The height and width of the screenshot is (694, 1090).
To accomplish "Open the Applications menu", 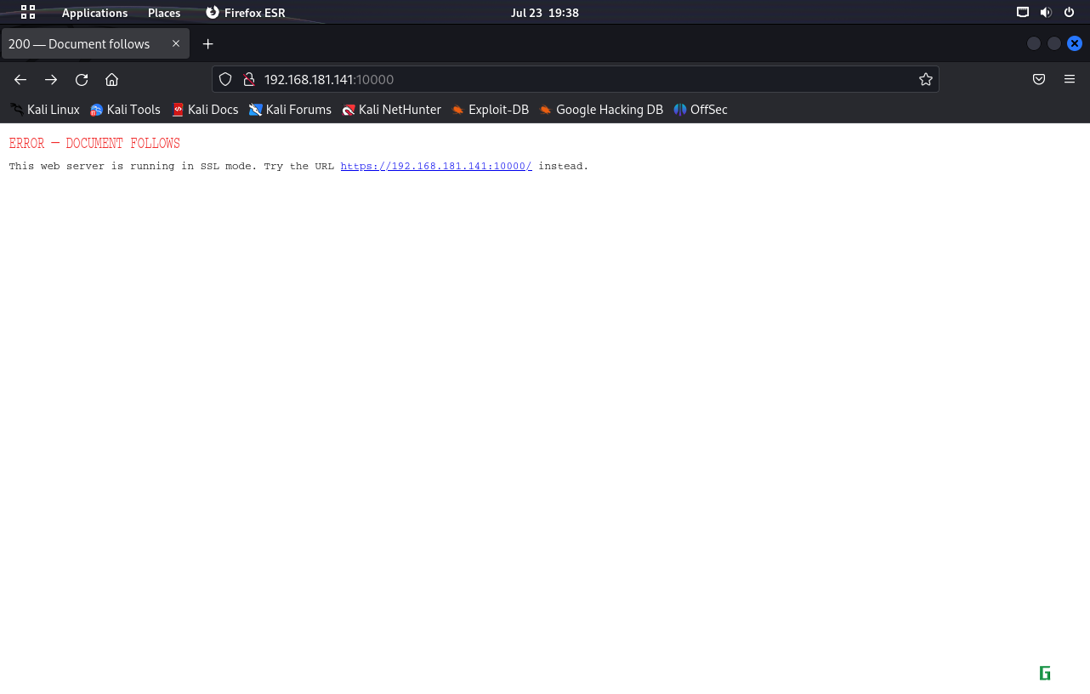I will tap(94, 13).
